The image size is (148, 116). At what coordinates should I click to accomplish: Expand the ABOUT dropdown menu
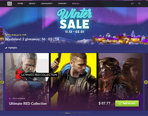pyautogui.click(x=33, y=4)
